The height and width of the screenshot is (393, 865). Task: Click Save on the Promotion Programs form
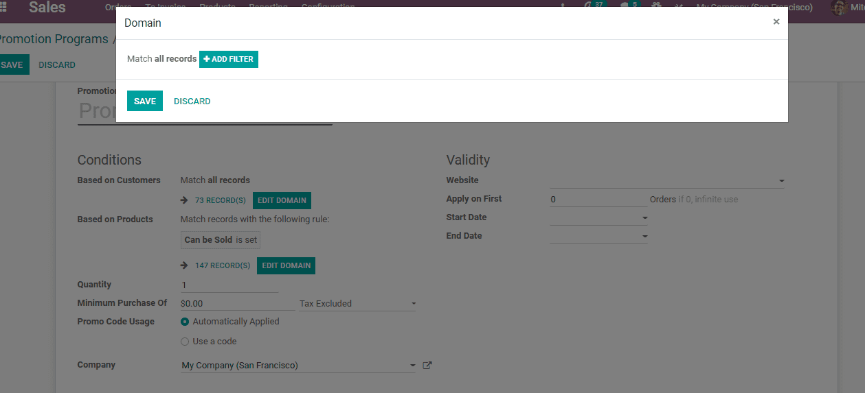(x=12, y=65)
